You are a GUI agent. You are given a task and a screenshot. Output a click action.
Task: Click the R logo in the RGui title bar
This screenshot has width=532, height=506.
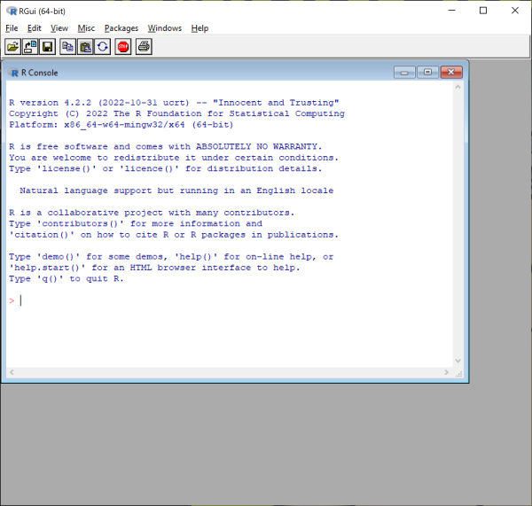[12, 12]
